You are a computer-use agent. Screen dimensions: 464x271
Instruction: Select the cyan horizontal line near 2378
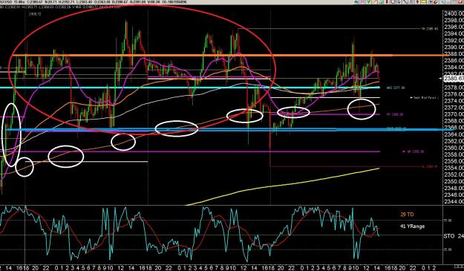(189, 88)
